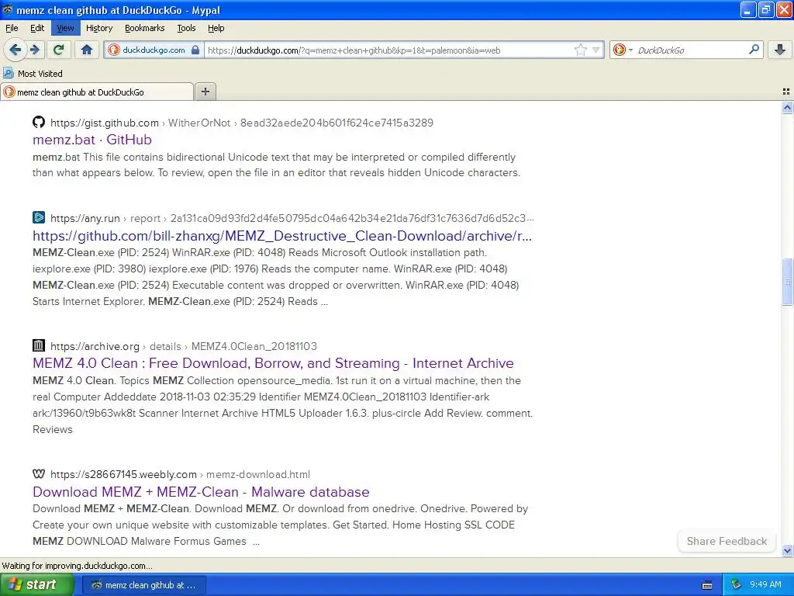Open the Downloads arrow button
The height and width of the screenshot is (596, 794).
pos(780,50)
